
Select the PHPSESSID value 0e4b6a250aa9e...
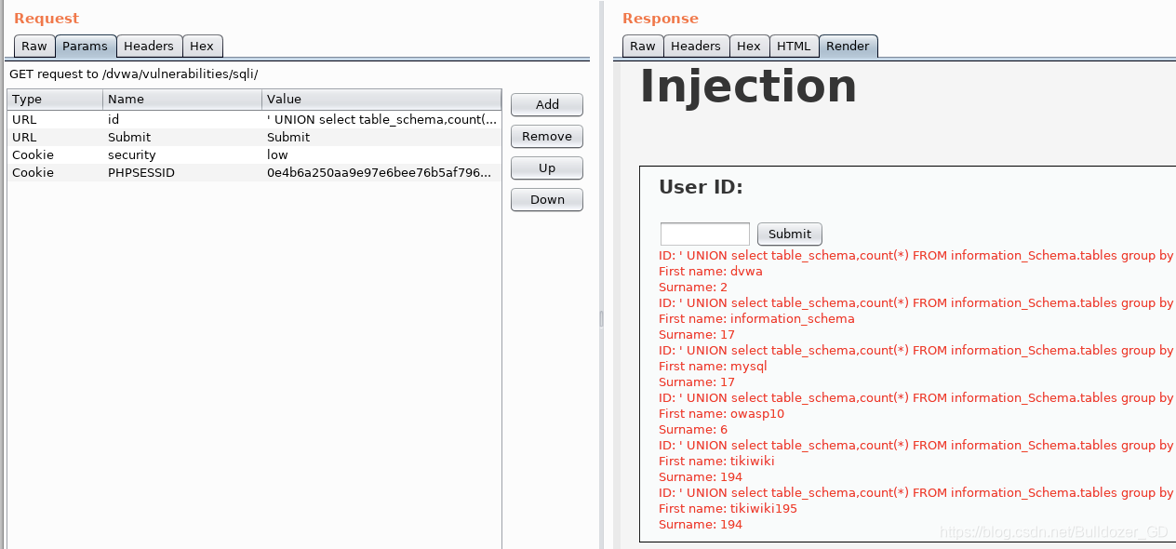(381, 172)
